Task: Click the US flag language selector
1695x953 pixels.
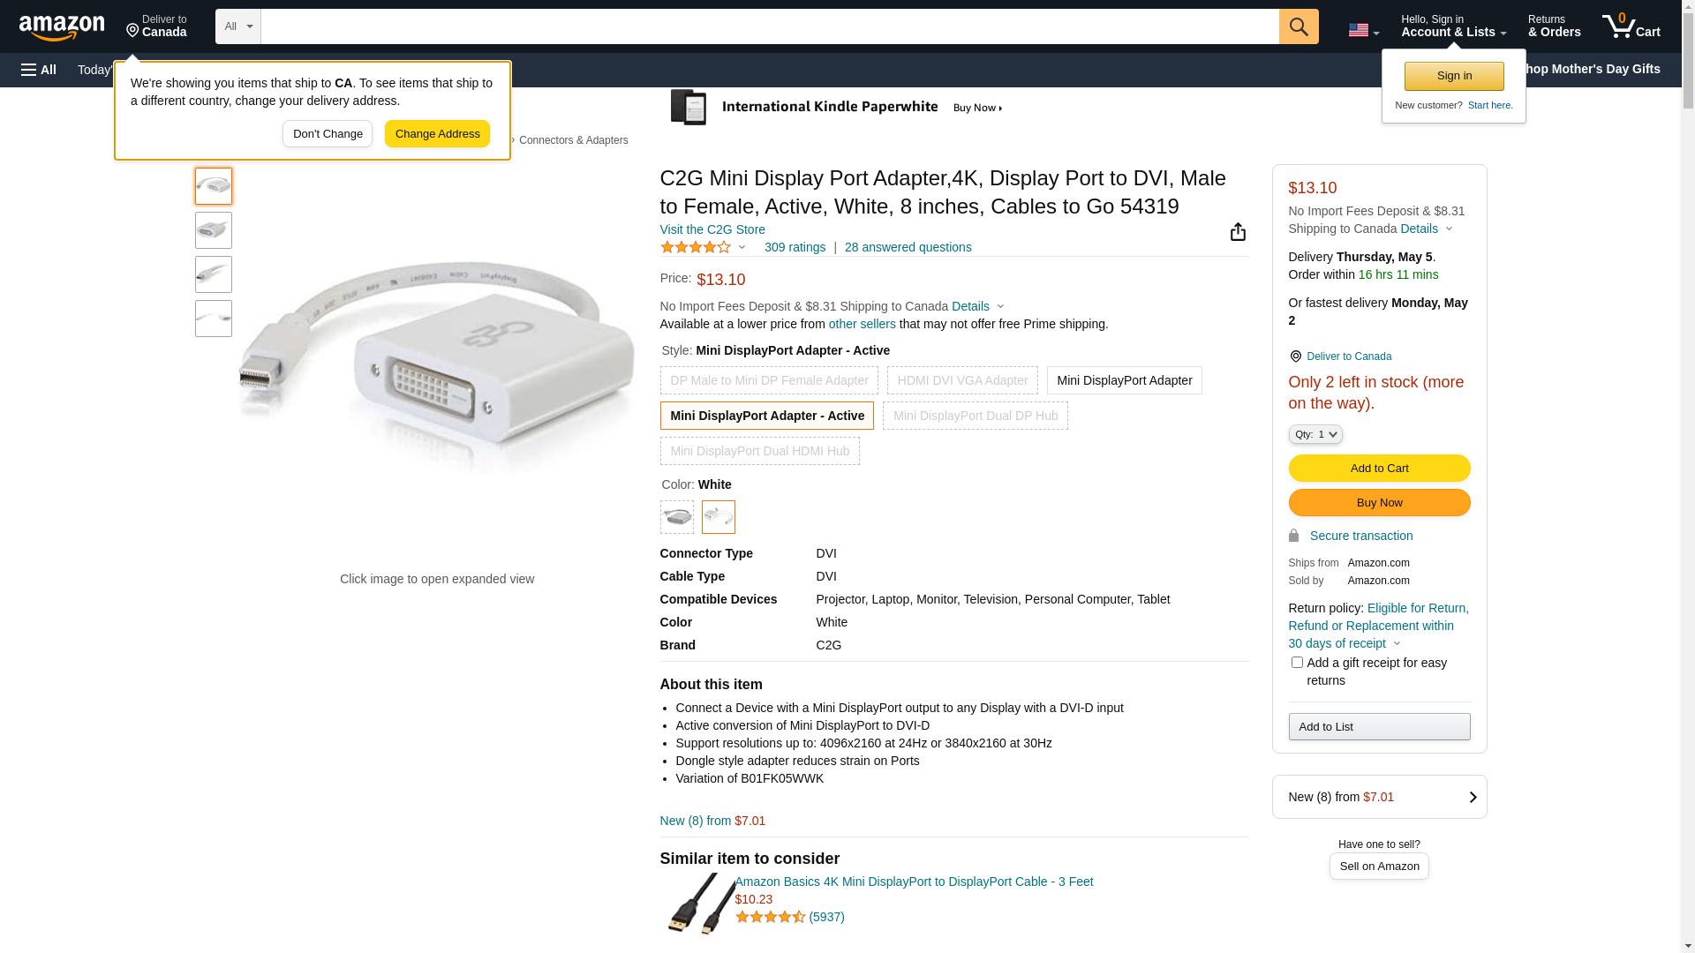Action: point(1363,30)
